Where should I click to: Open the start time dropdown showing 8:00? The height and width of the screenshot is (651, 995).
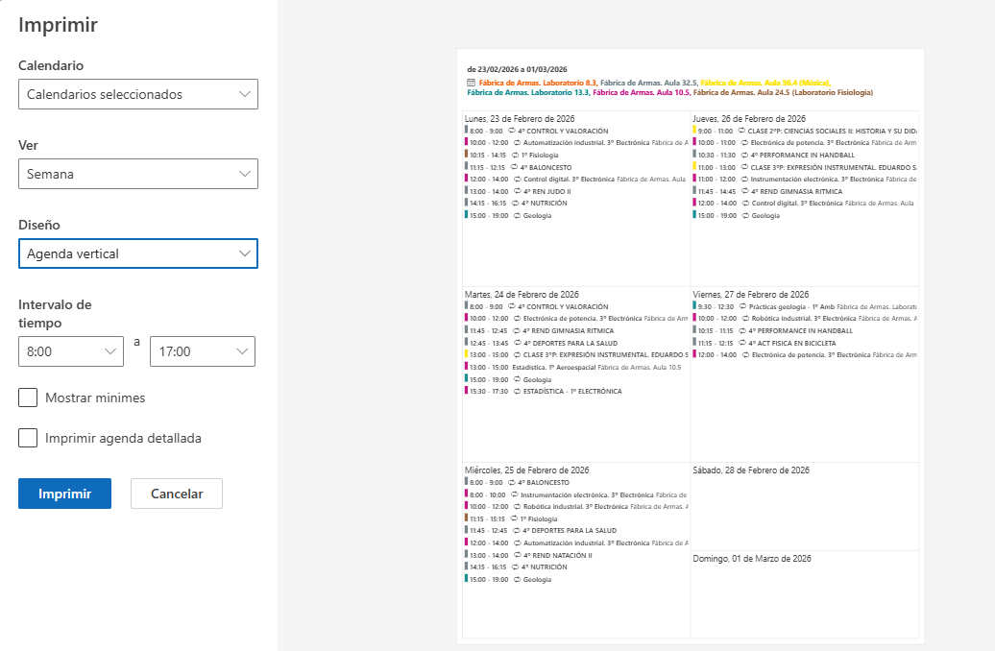click(71, 351)
